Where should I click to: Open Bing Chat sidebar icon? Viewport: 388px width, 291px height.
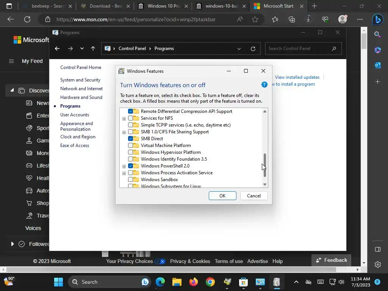pos(378,19)
